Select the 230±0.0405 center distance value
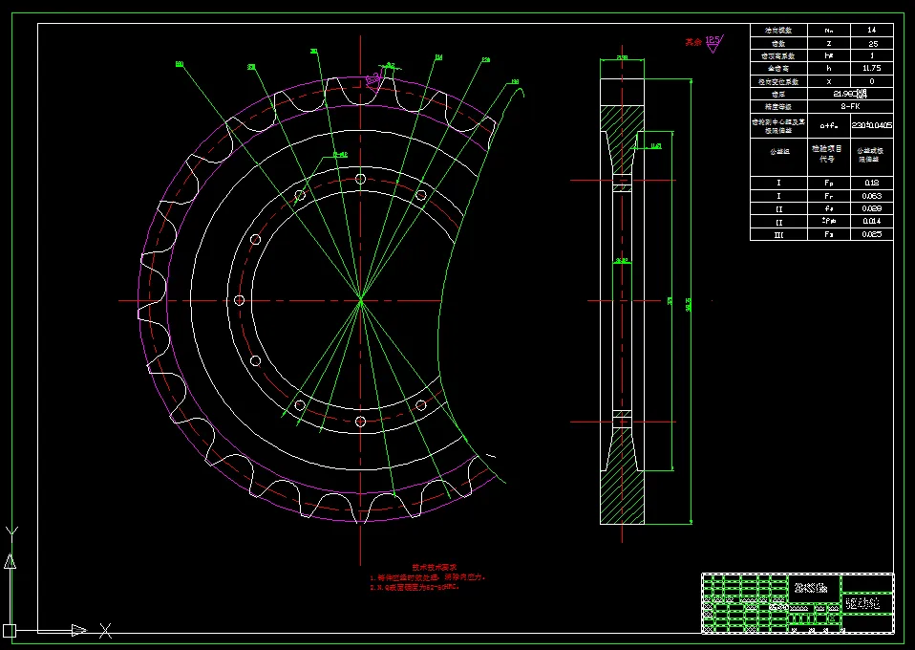Image resolution: width=915 pixels, height=650 pixels. click(872, 125)
